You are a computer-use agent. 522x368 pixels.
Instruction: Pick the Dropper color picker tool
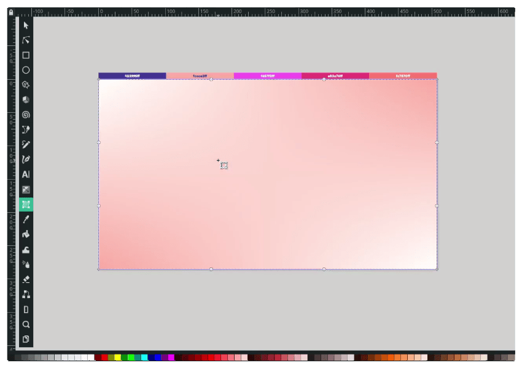26,219
